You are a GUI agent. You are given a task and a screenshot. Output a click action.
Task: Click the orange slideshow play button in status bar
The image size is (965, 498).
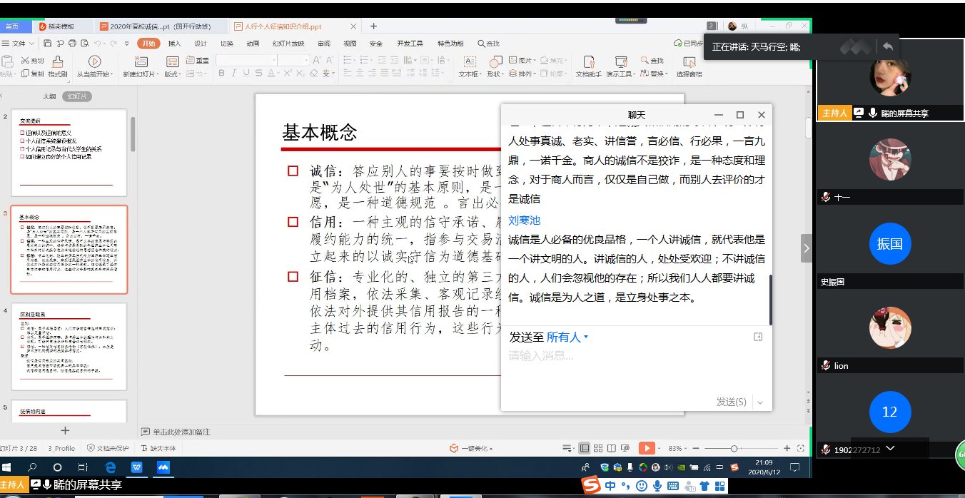coord(646,448)
